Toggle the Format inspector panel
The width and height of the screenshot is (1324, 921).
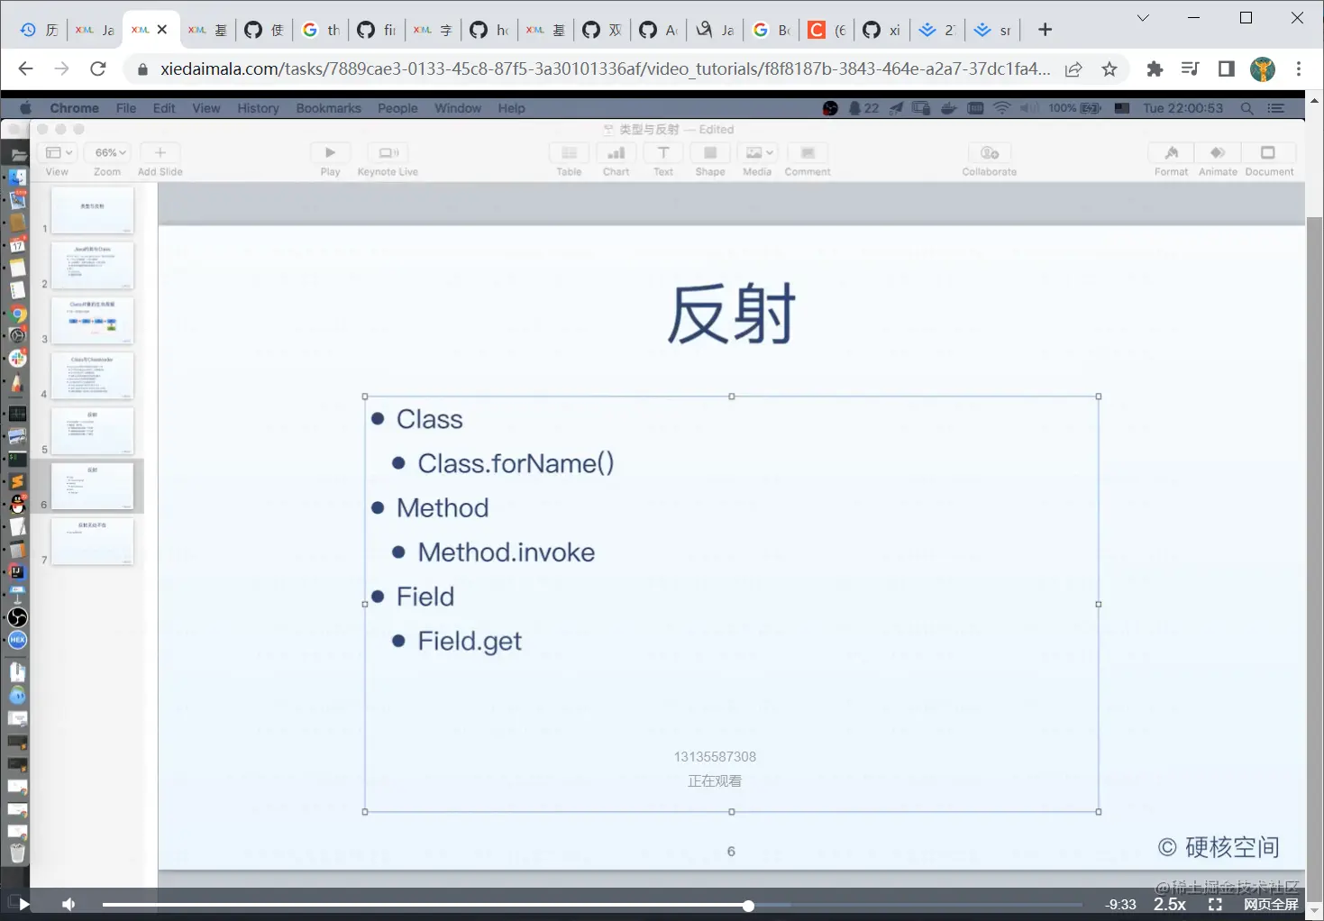click(1172, 153)
